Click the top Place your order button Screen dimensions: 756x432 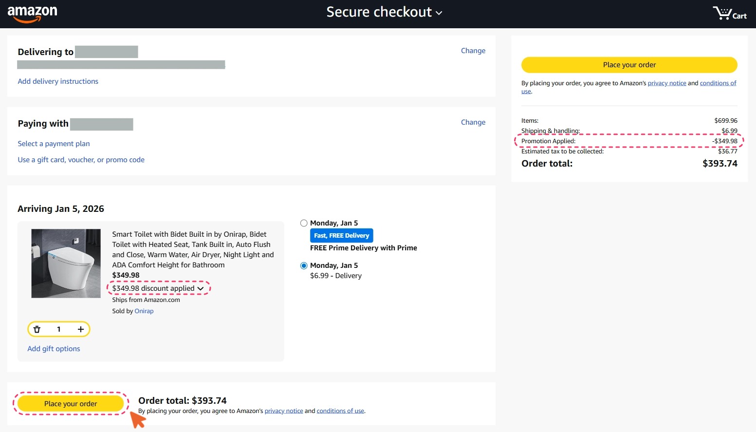tap(629, 65)
